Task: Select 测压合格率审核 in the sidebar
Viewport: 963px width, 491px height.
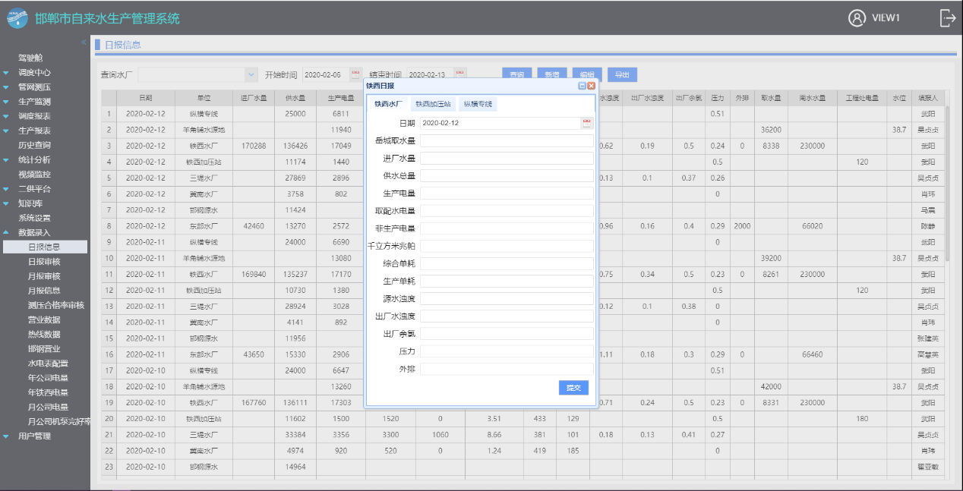Action: click(x=55, y=305)
